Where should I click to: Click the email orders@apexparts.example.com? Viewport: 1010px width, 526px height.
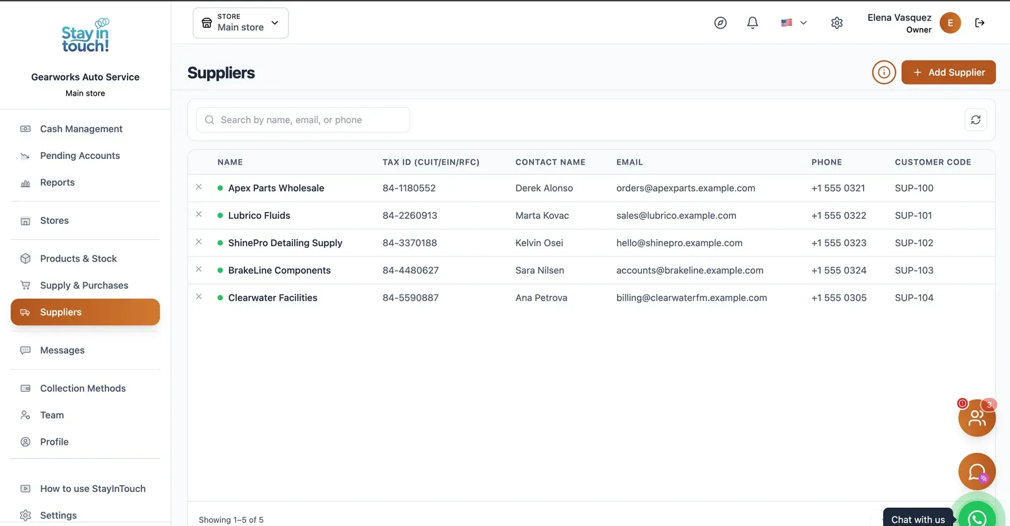pos(686,188)
